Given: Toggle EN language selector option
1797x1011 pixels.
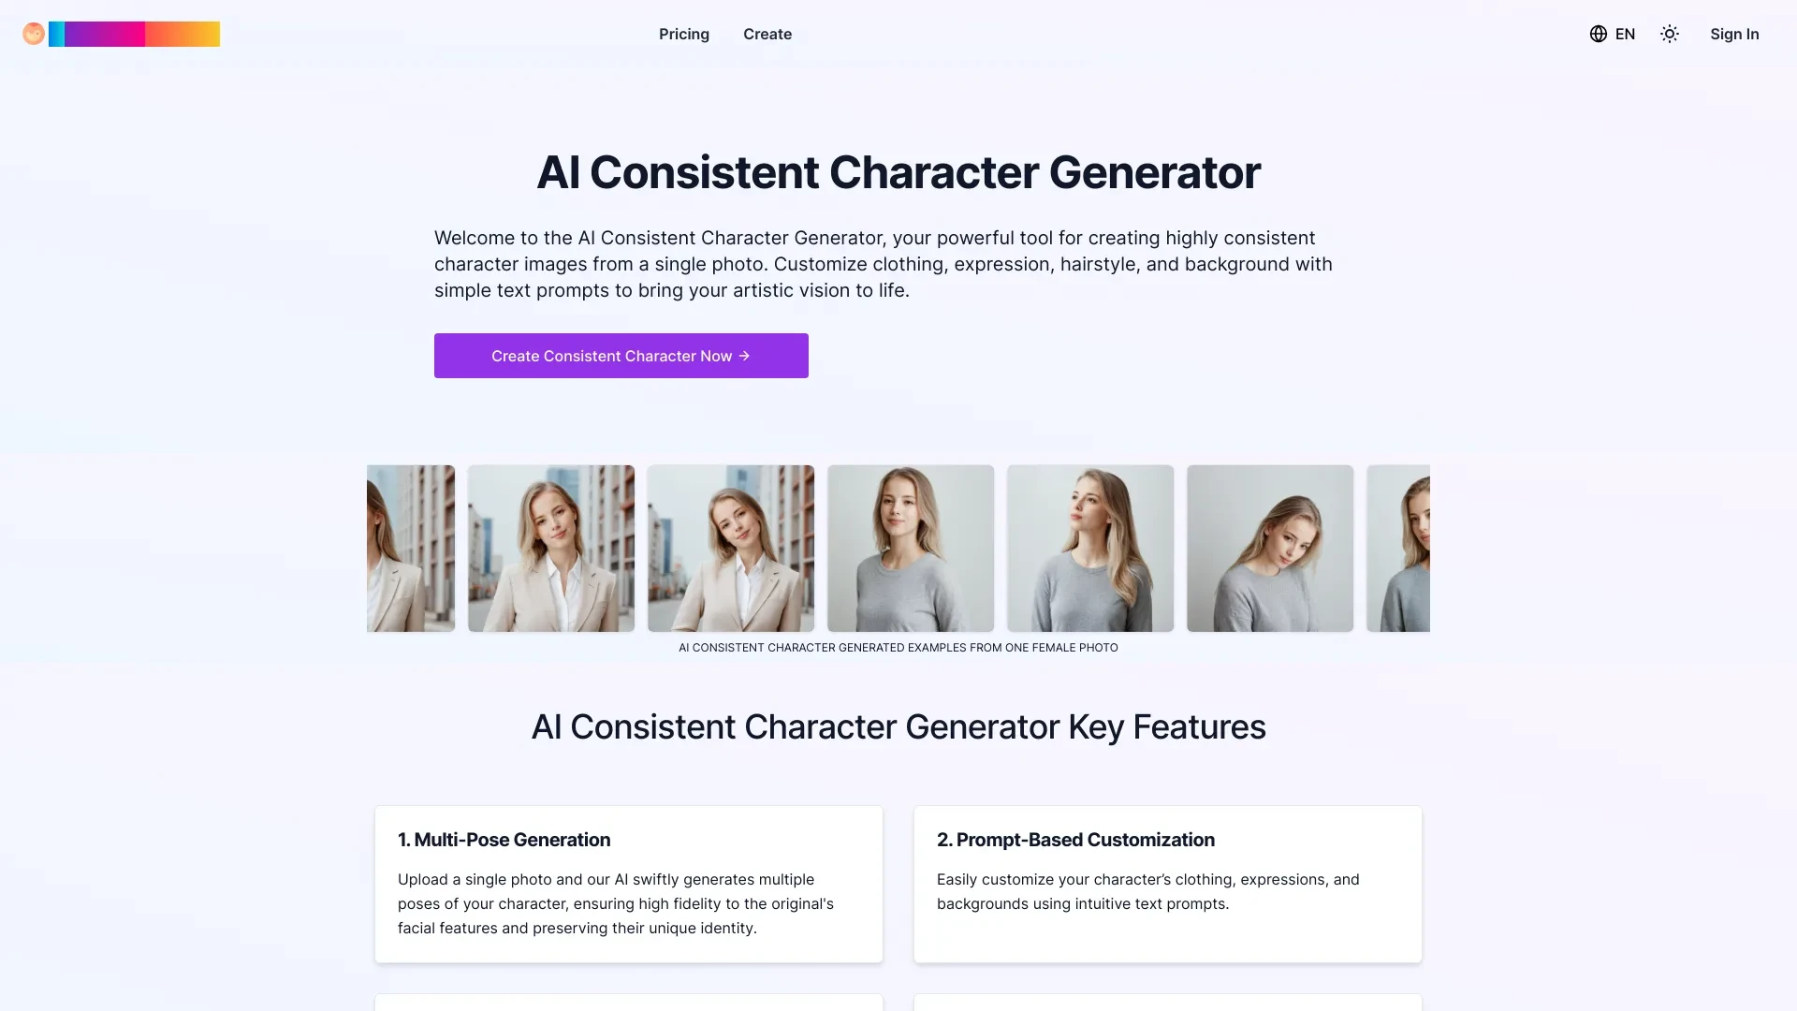Looking at the screenshot, I should click(1612, 34).
